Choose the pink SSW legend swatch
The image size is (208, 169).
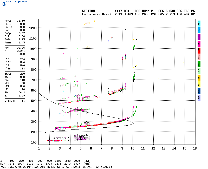pos(199,57)
